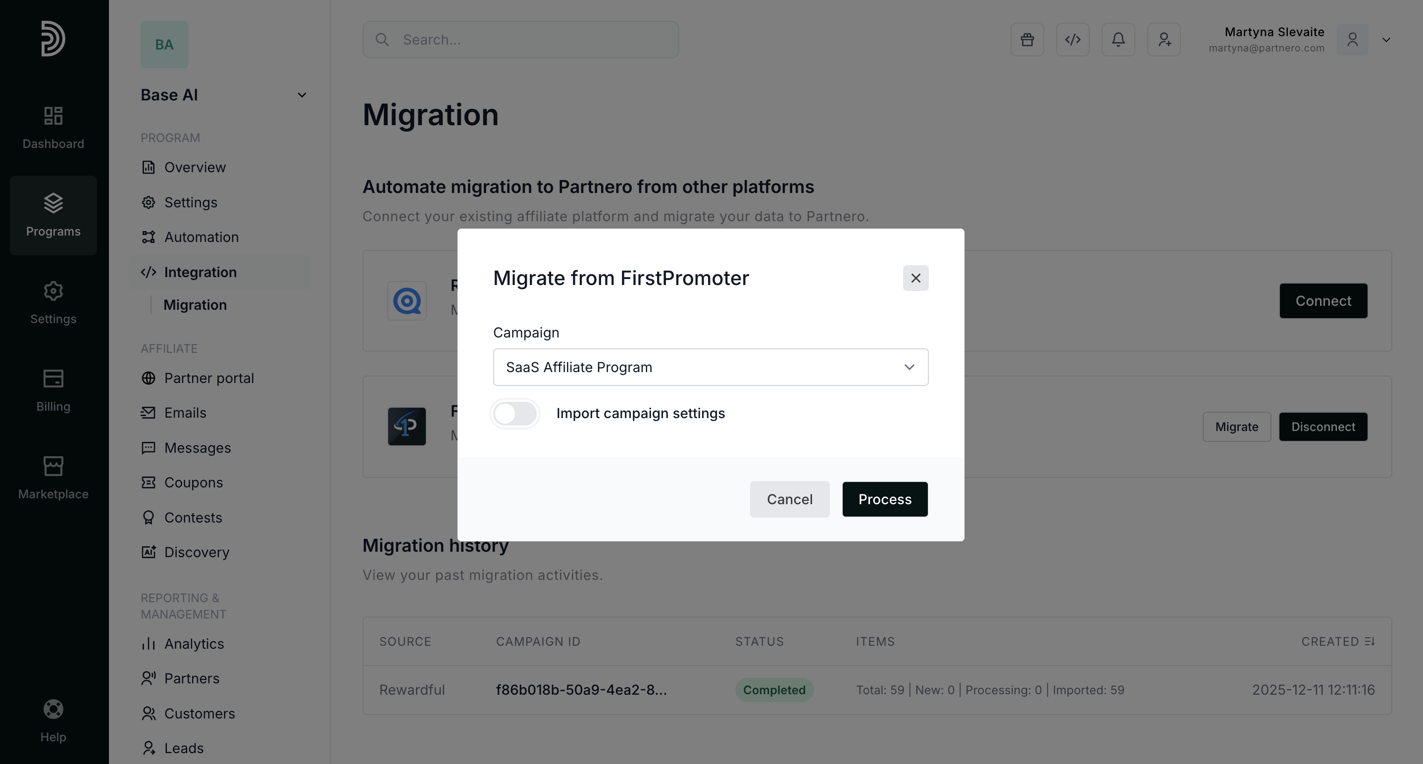Open the developer code icon in header
The height and width of the screenshot is (764, 1423).
[x=1072, y=40]
